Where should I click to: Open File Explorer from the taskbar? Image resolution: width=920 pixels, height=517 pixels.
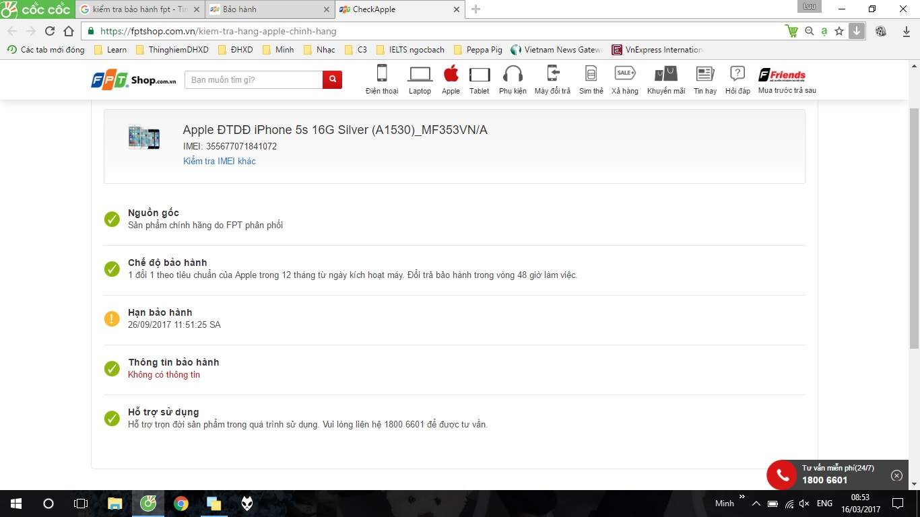[114, 504]
